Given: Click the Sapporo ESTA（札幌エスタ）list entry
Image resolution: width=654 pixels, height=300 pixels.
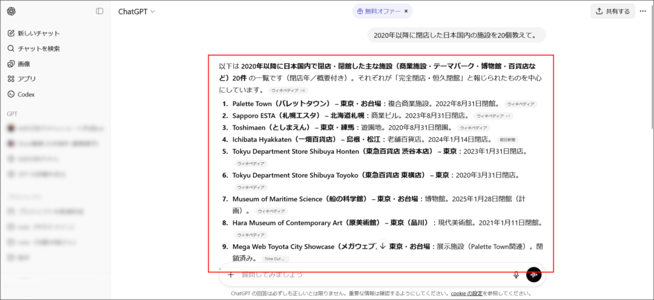Looking at the screenshot, I should pyautogui.click(x=277, y=116).
